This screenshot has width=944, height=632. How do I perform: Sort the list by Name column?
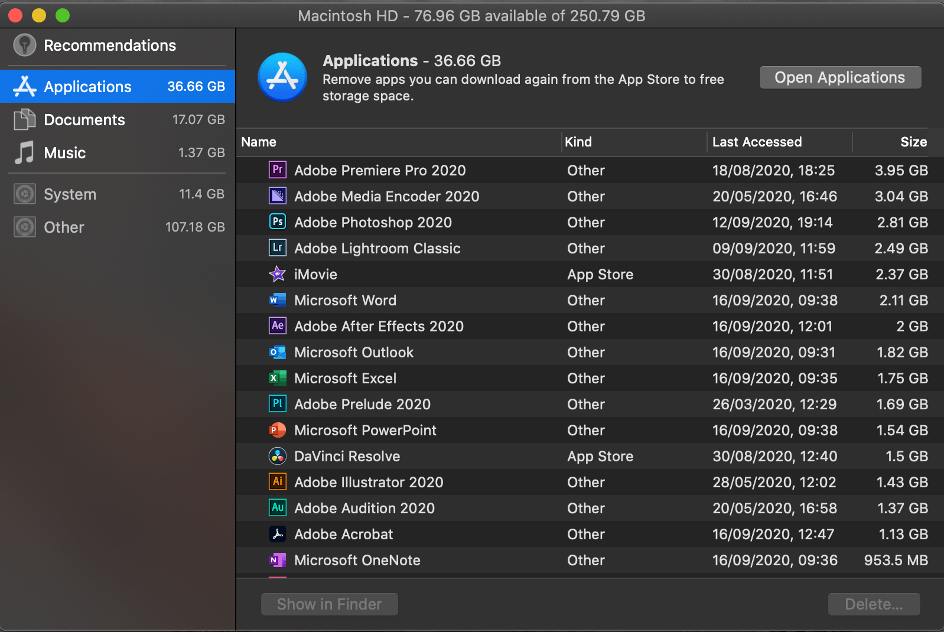coord(399,142)
